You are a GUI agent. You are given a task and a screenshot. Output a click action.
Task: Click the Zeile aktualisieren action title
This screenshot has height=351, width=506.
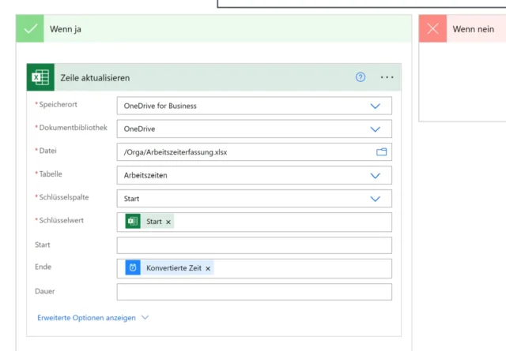tap(96, 78)
